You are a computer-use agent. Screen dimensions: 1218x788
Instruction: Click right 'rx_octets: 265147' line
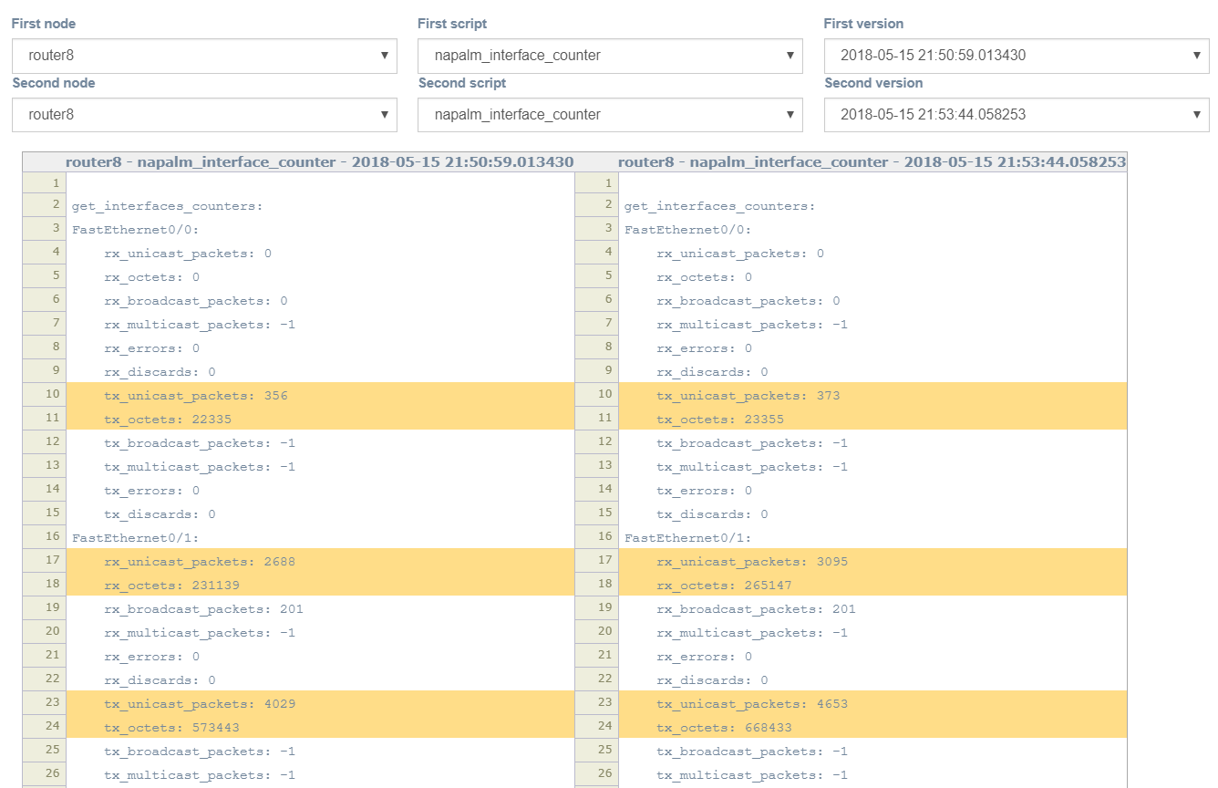point(872,585)
